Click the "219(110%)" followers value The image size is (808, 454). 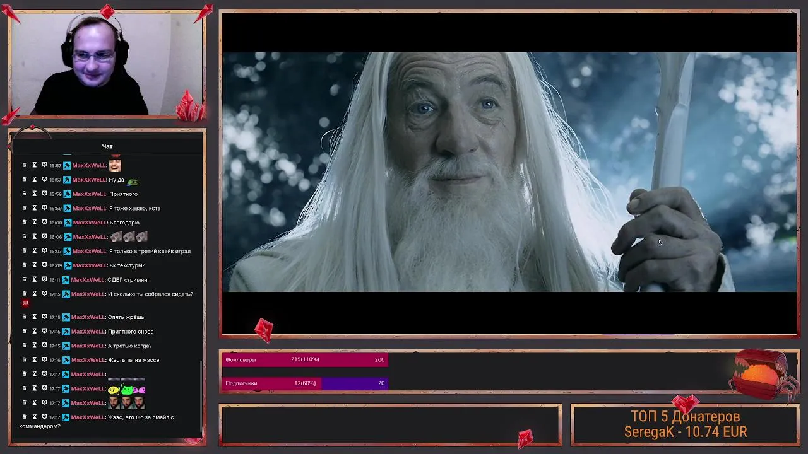pos(305,359)
